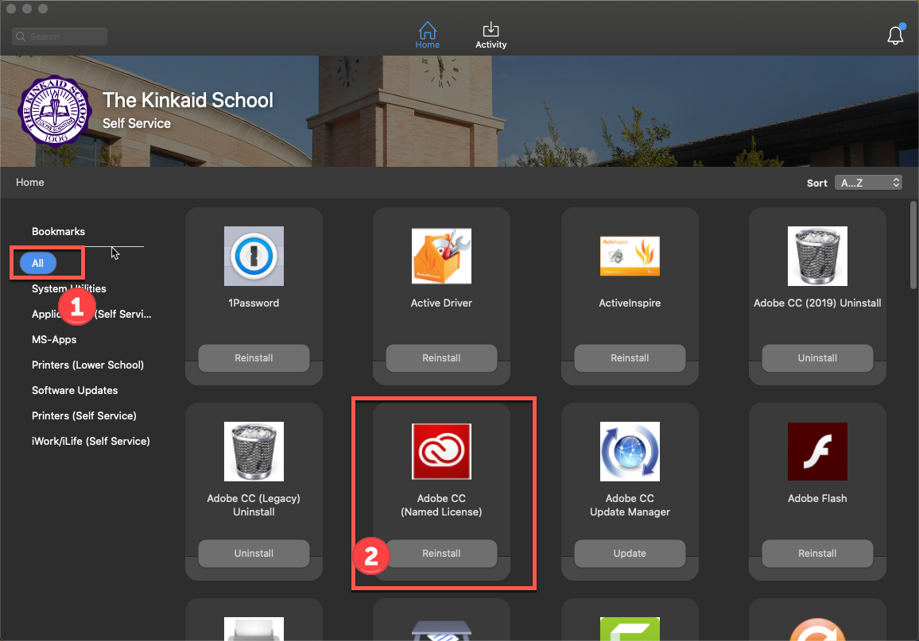Select the Adobe CC Update Manager icon
The width and height of the screenshot is (919, 641).
pyautogui.click(x=630, y=451)
